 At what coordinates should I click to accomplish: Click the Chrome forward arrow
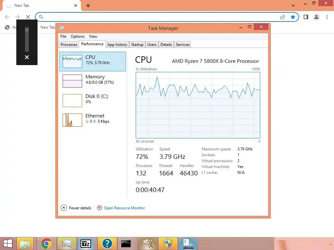click(18, 17)
